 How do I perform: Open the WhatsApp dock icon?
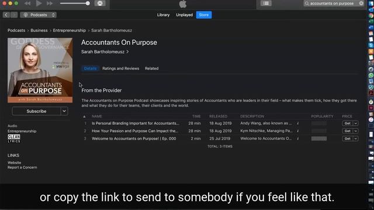point(371,75)
